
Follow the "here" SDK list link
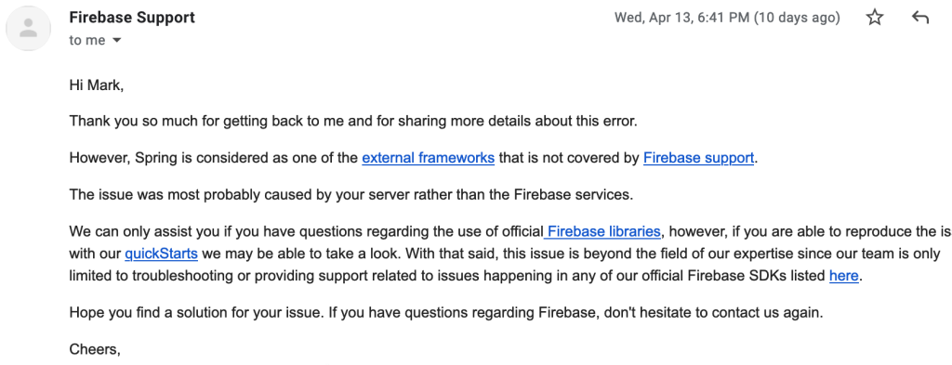[844, 276]
